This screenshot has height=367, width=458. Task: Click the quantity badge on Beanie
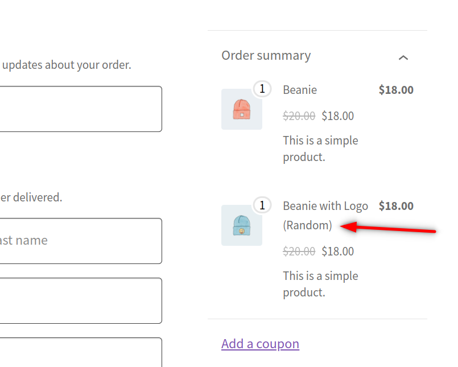tap(262, 89)
